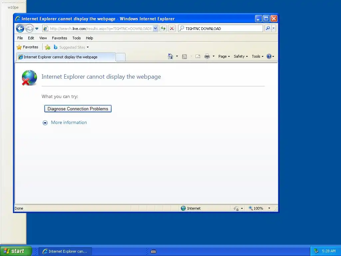This screenshot has width=341, height=256.
Task: Click the Internet security zone indicator
Action: [191, 208]
